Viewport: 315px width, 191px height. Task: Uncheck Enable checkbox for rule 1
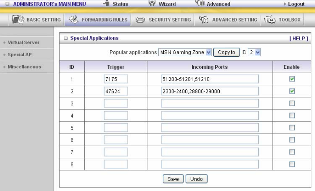[292, 79]
